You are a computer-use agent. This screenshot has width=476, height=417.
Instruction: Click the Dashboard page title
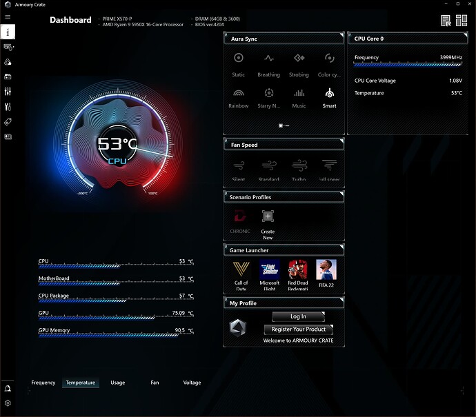(70, 20)
